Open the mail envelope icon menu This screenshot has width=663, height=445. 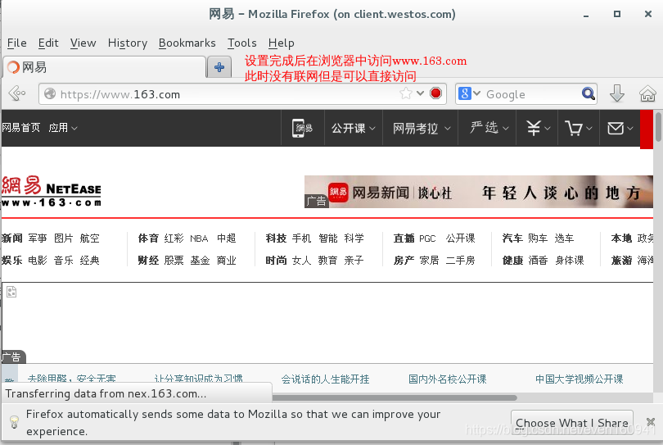(x=620, y=128)
